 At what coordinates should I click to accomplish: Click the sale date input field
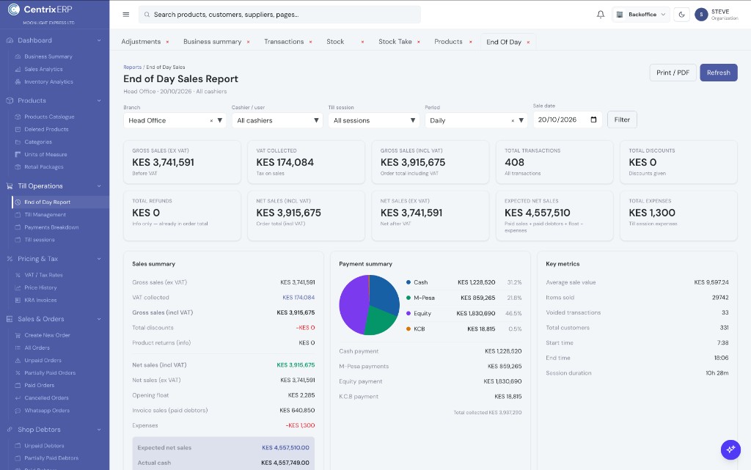coord(568,120)
